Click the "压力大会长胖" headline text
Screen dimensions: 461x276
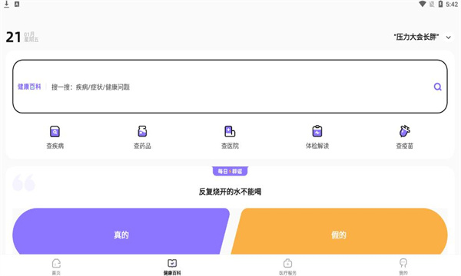416,37
